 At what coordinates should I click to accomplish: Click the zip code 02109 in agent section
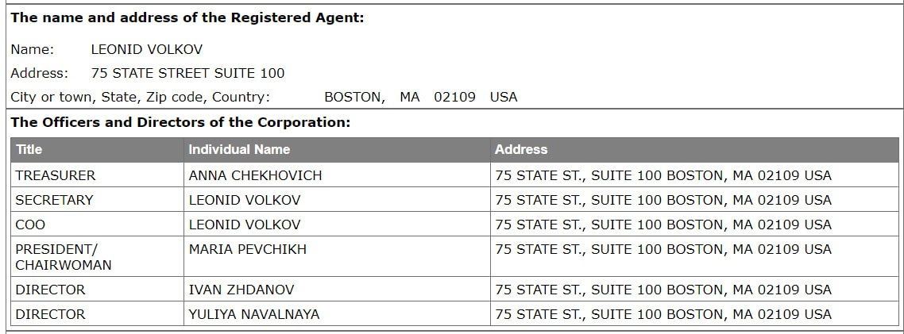(x=455, y=98)
